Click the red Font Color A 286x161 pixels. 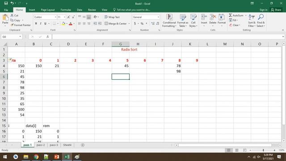coord(71,24)
